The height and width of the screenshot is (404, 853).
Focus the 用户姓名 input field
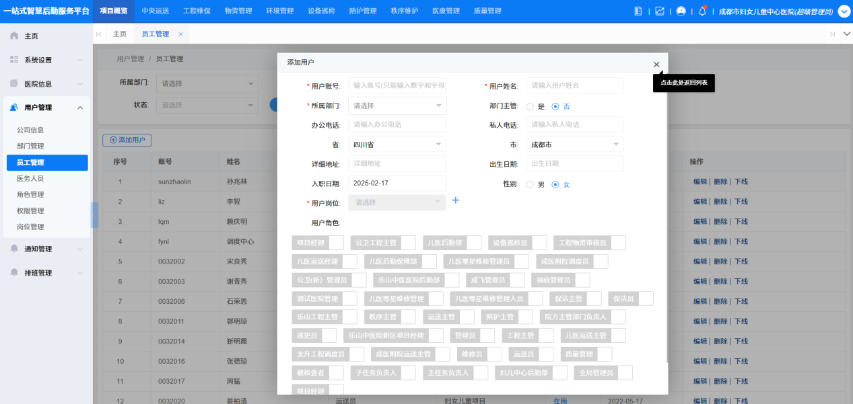[574, 85]
